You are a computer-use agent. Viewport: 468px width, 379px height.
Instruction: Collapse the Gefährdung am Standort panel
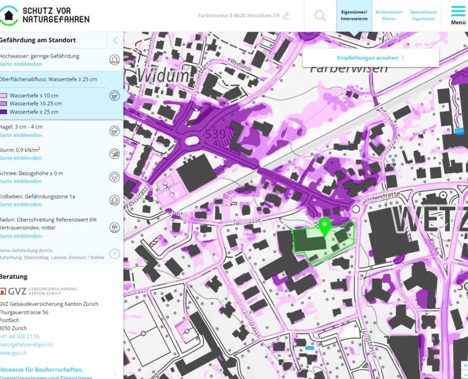115,40
